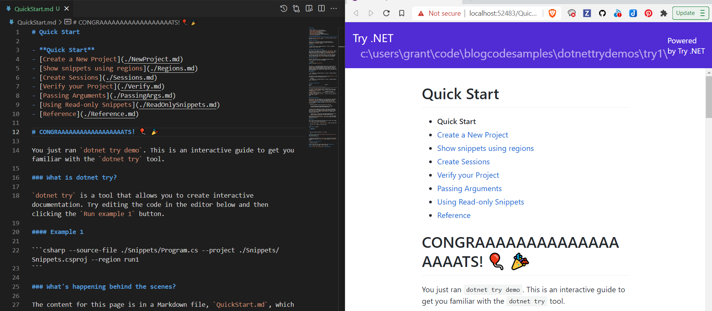This screenshot has height=311, width=712.
Task: Open the Reference link in preview
Action: pyautogui.click(x=454, y=215)
